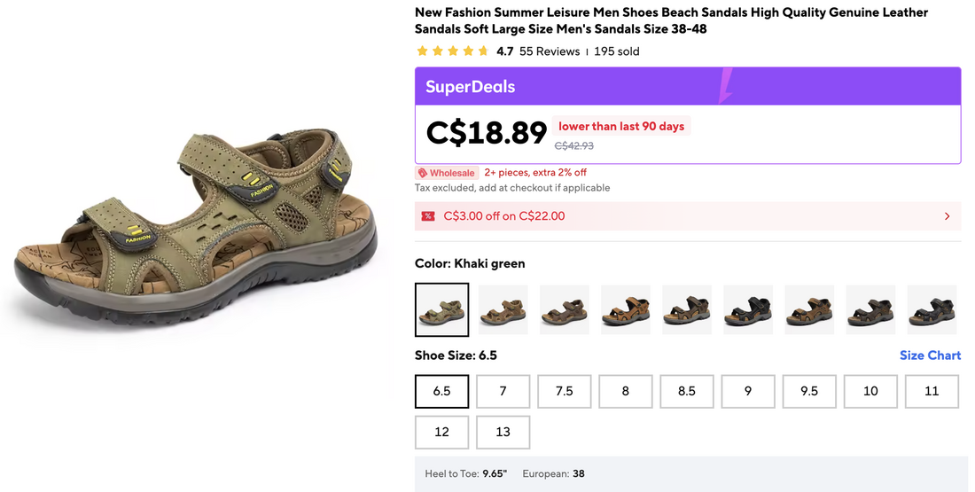Click the red coupon percent icon

428,216
